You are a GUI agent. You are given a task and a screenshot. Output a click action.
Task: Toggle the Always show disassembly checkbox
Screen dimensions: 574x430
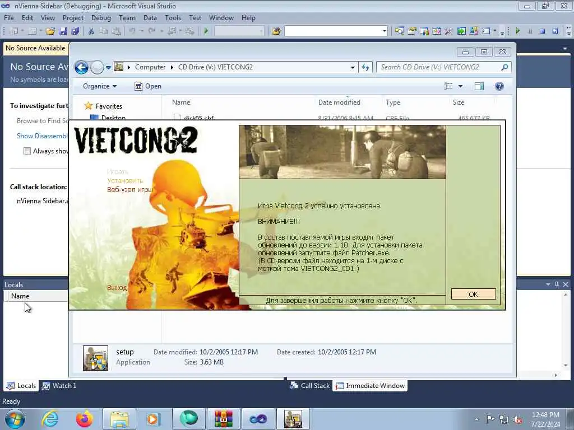pos(27,151)
